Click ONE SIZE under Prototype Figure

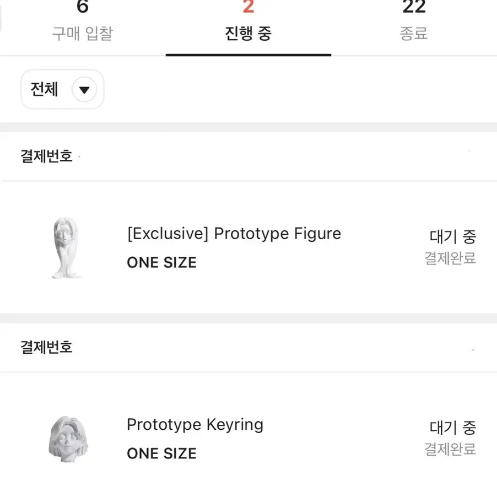point(161,262)
